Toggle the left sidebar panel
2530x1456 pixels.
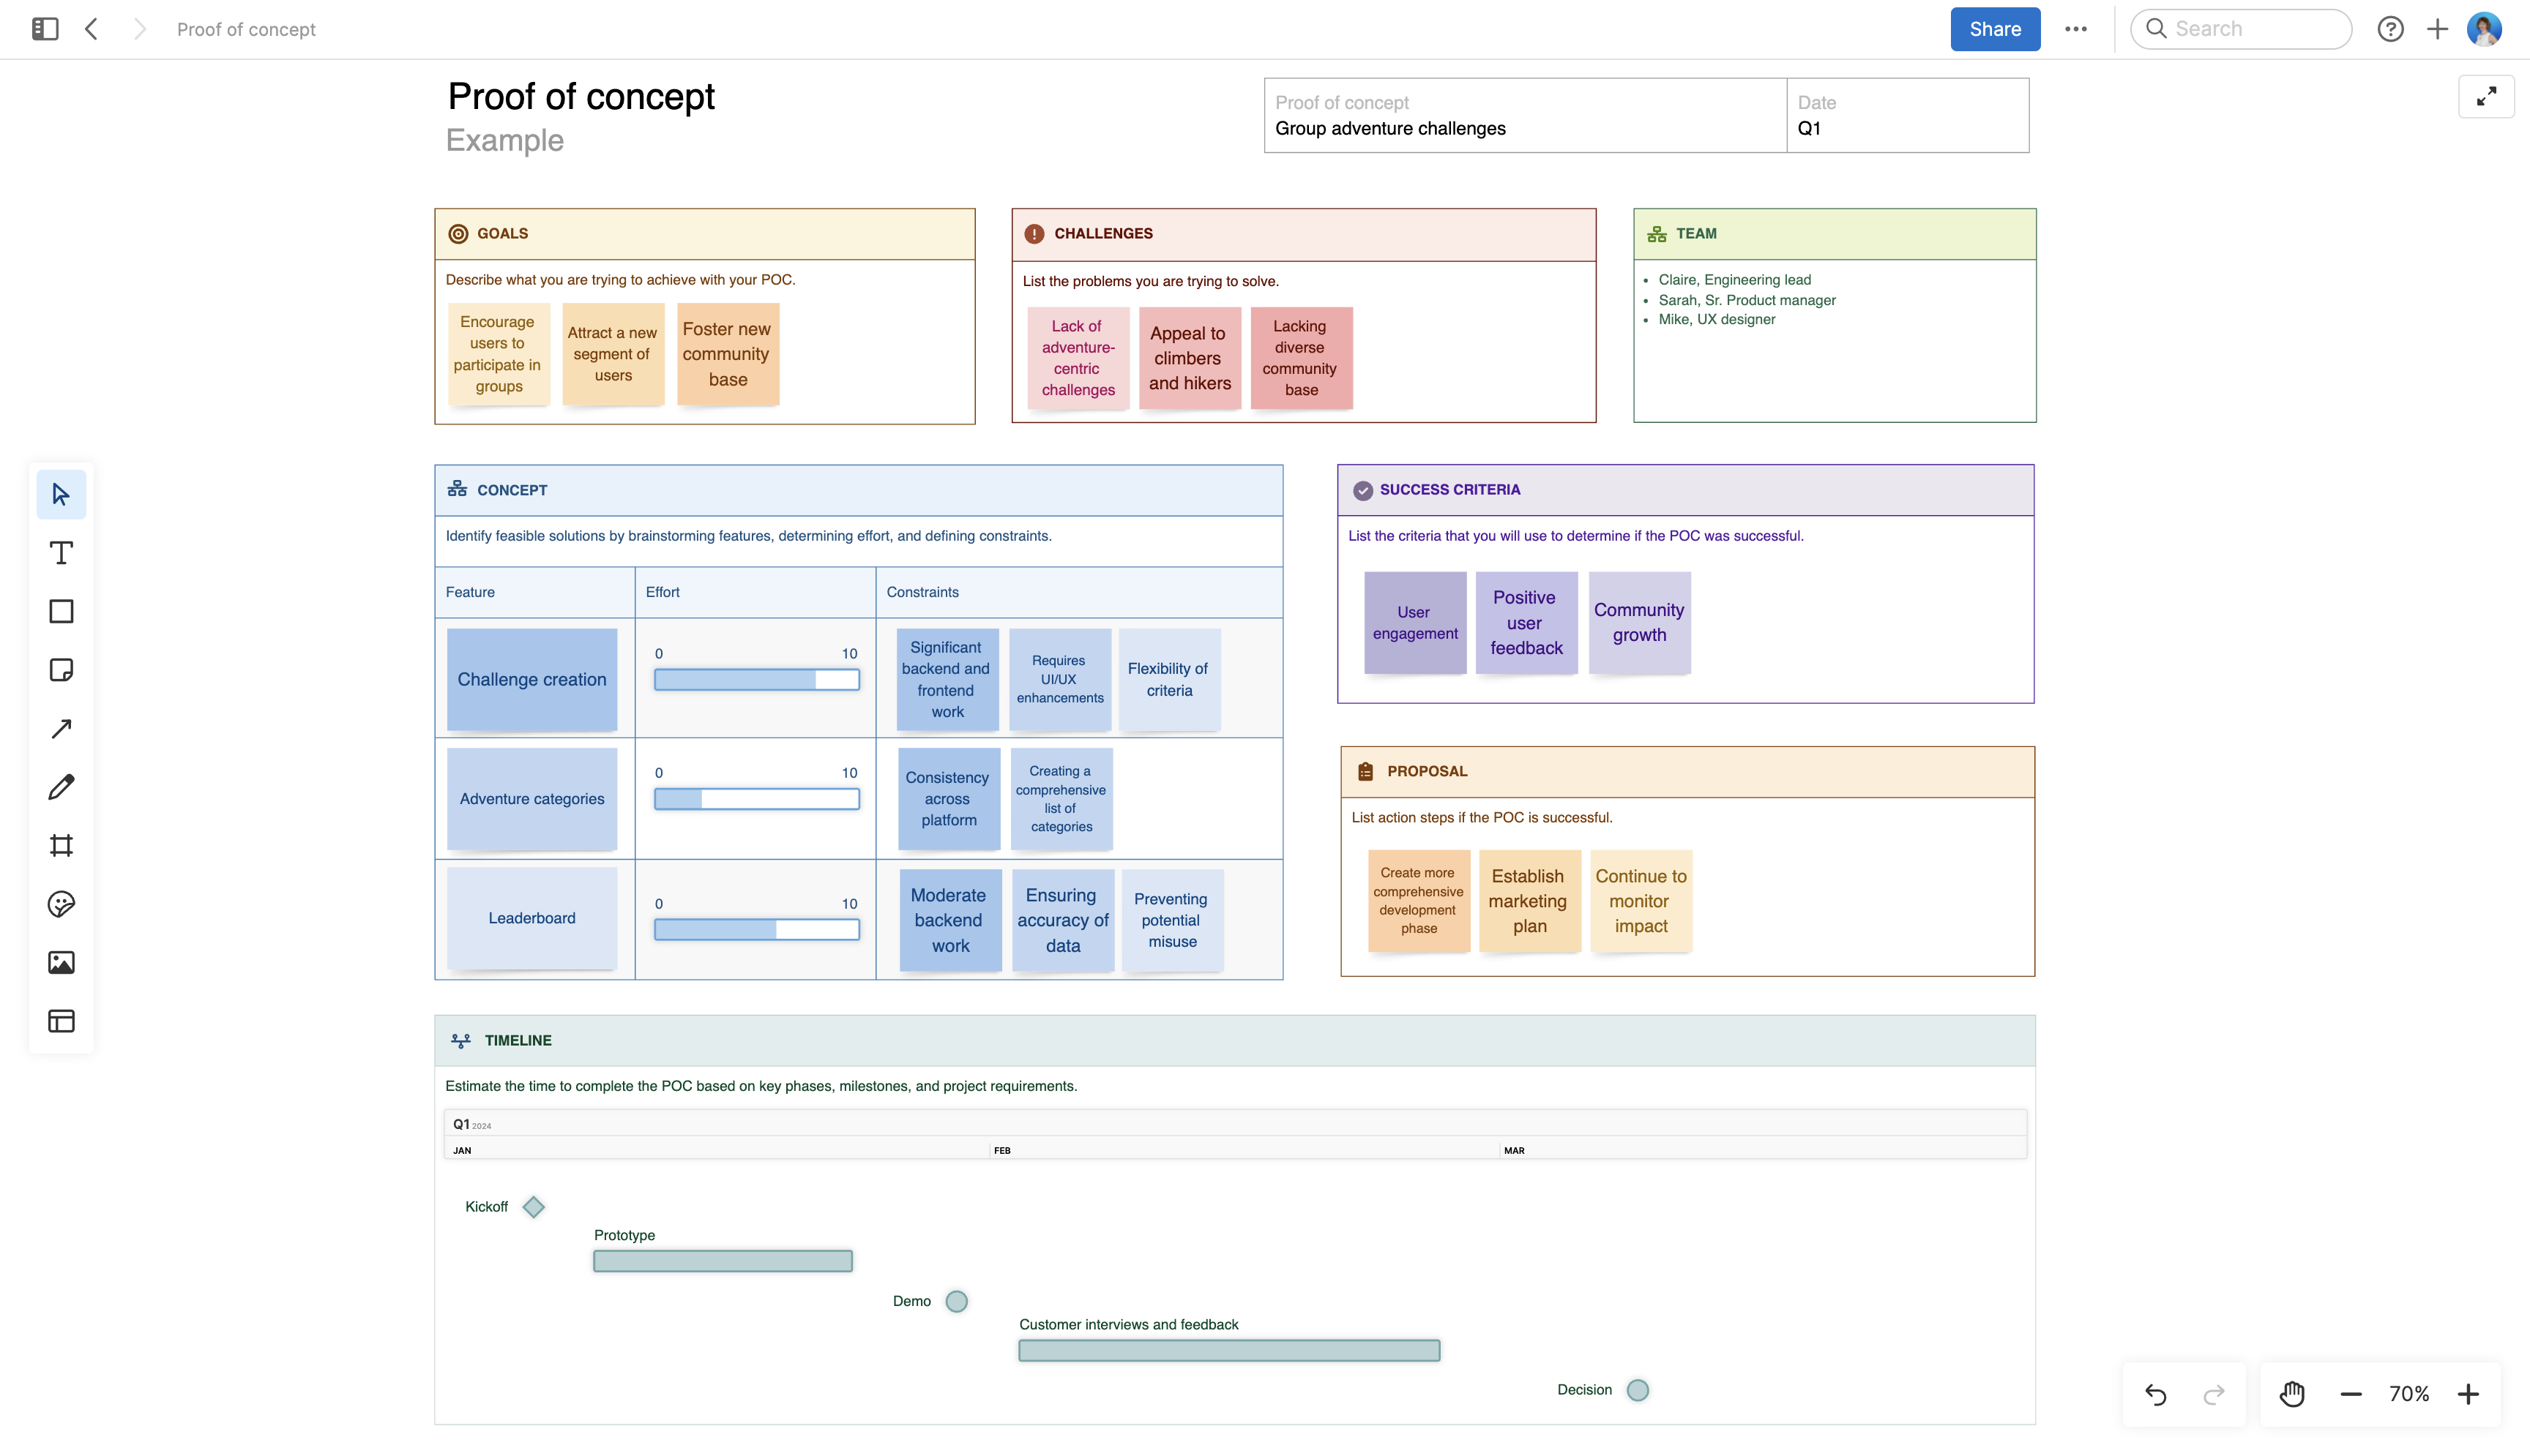point(45,29)
